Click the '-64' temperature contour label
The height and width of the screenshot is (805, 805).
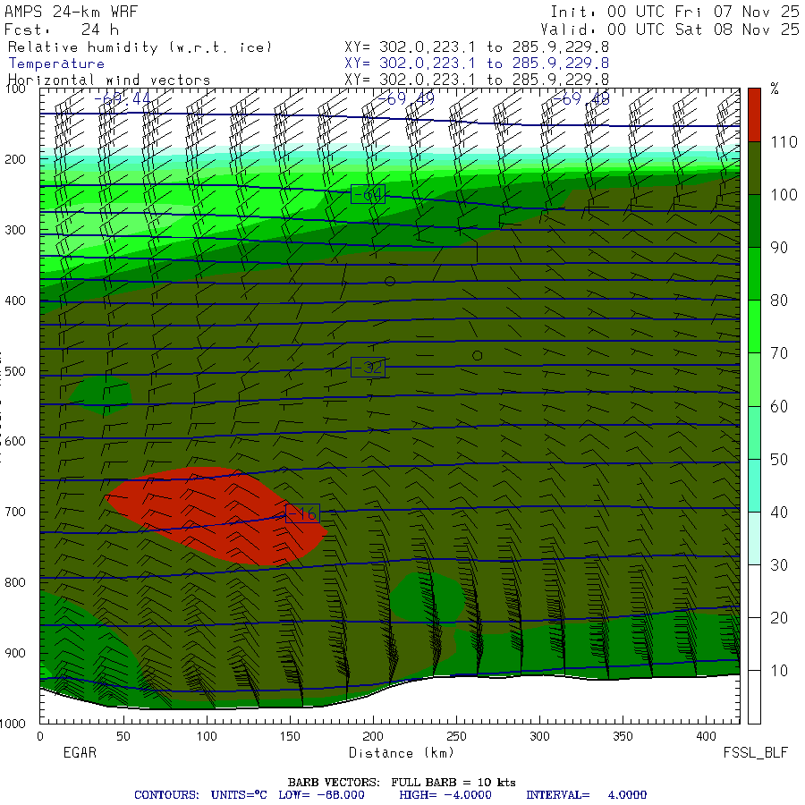[x=369, y=194]
